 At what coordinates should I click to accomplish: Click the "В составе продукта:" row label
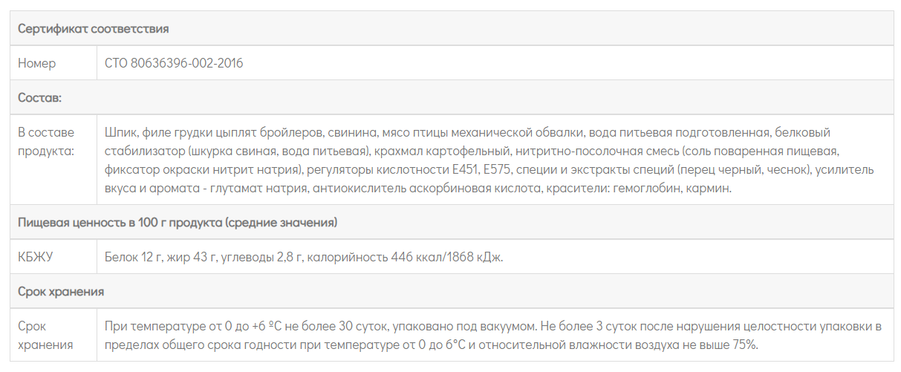pos(46,141)
